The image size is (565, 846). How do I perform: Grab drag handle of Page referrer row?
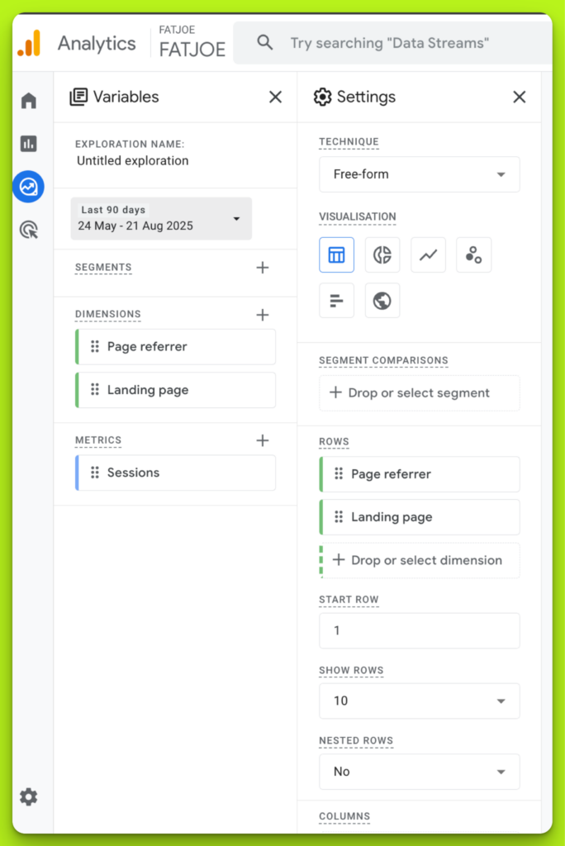coord(339,473)
